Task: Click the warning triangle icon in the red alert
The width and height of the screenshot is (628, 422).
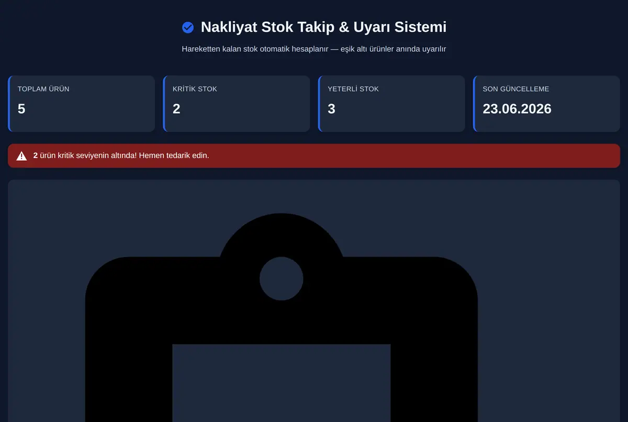Action: [x=21, y=156]
